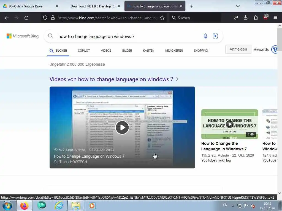Open the downloads arrow icon
The image size is (282, 211).
(x=245, y=18)
